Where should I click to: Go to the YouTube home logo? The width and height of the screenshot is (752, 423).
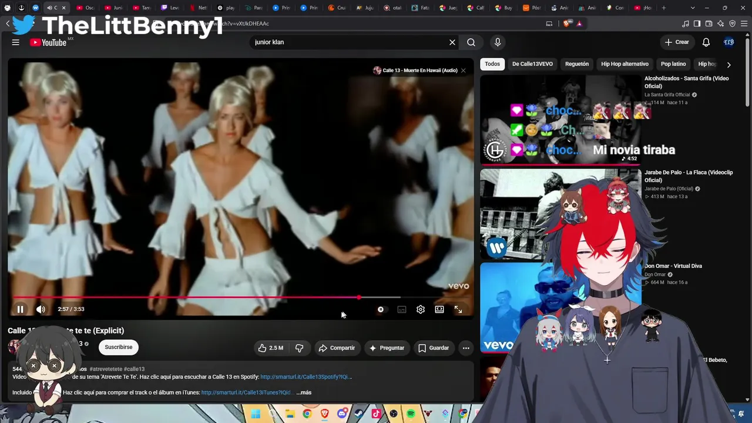49,42
